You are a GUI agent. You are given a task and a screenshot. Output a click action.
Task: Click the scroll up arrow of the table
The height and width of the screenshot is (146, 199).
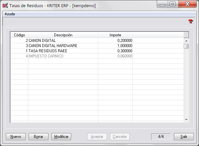186,41
